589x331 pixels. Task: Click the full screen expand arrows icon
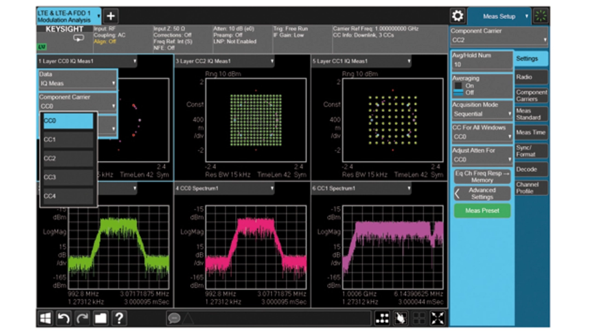438,318
